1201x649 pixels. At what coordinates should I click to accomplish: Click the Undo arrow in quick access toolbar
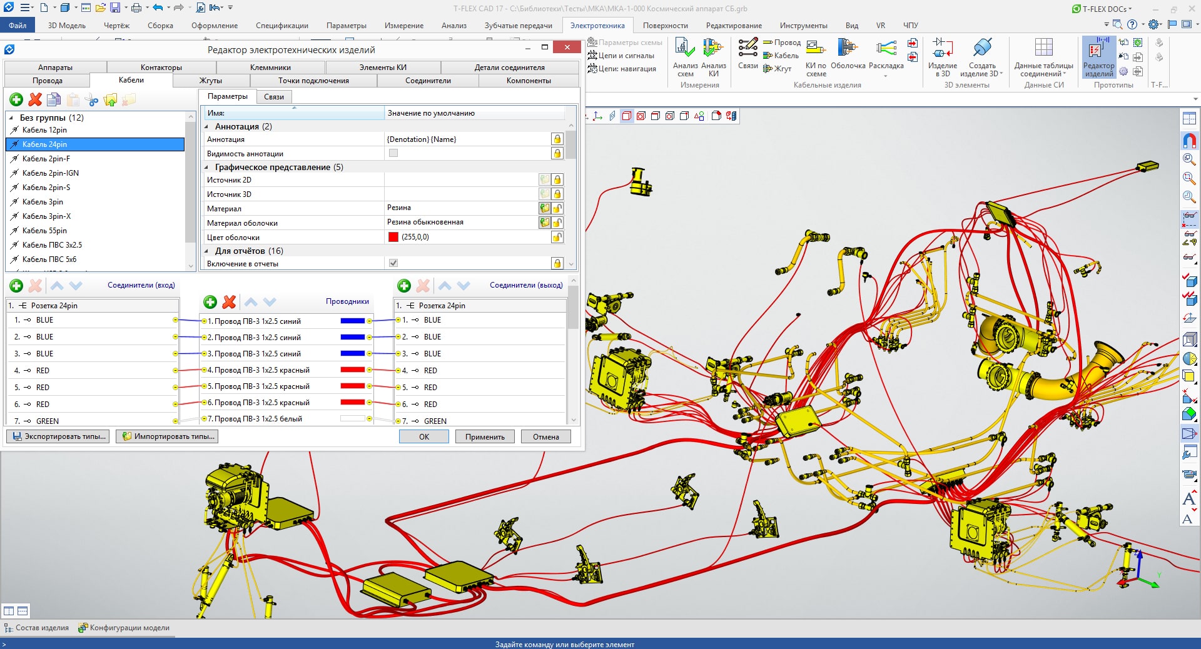[158, 8]
